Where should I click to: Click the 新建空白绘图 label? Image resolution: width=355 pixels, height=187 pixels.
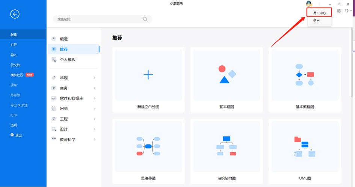[x=148, y=107]
